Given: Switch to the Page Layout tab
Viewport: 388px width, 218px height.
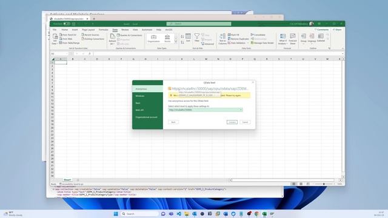Looking at the screenshot, I should (89, 30).
